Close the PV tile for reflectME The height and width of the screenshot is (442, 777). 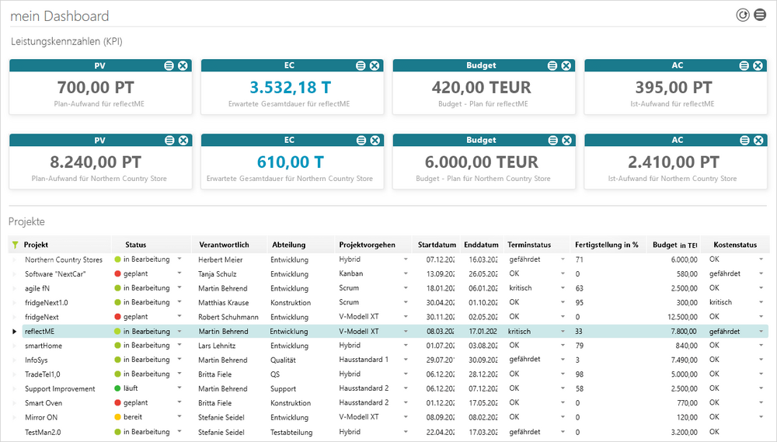[183, 66]
